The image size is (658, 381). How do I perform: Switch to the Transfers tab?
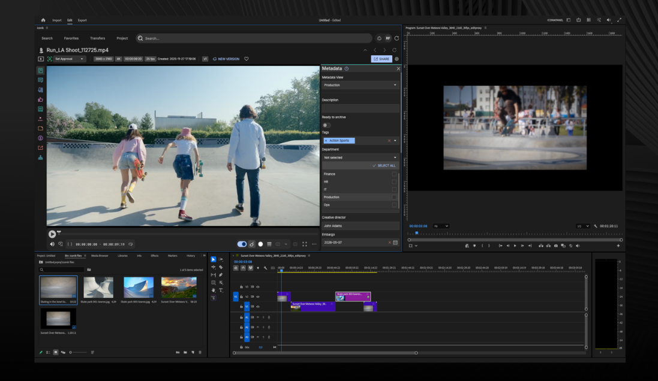97,38
